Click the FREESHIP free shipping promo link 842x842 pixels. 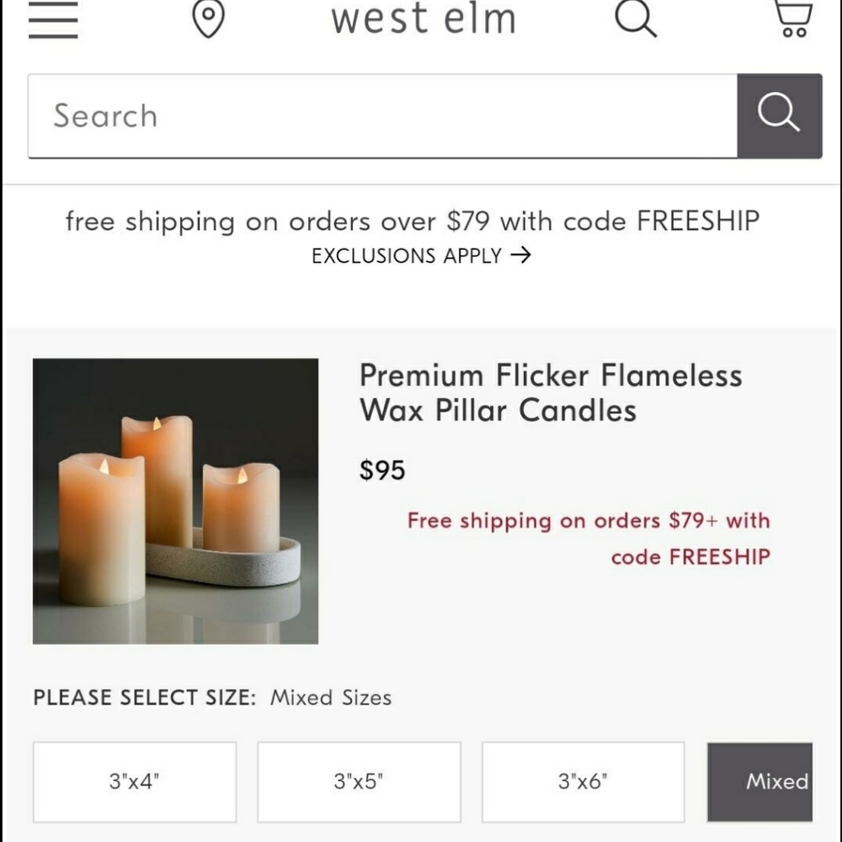point(589,539)
